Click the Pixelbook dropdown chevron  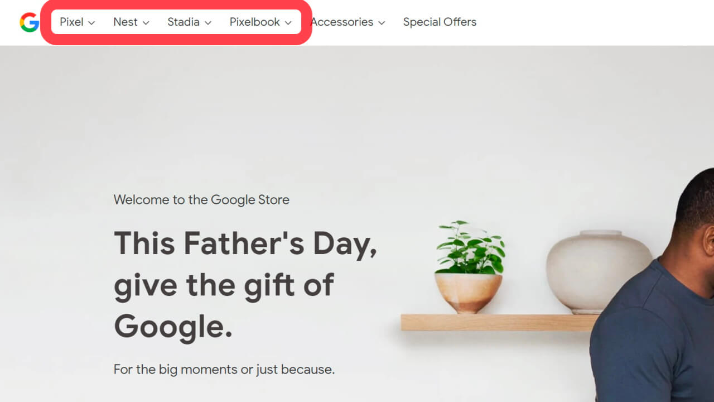[x=288, y=23]
